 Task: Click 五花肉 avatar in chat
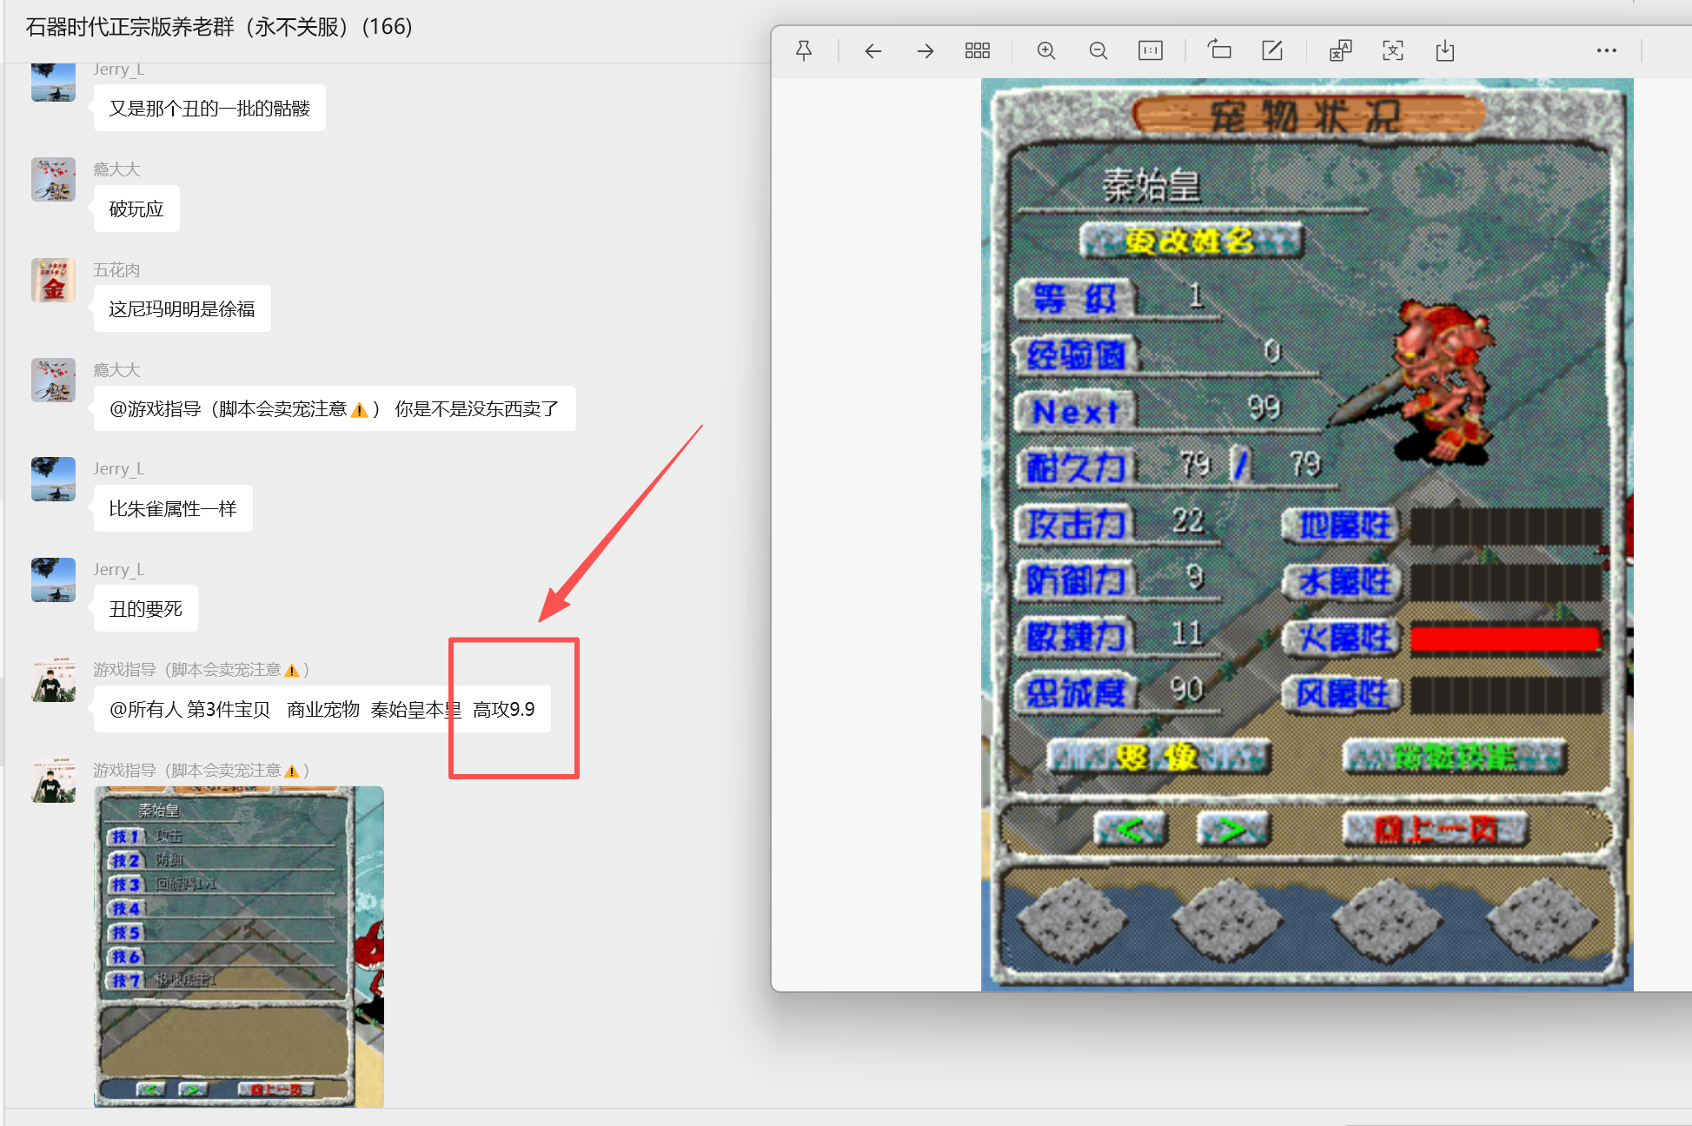pos(53,280)
